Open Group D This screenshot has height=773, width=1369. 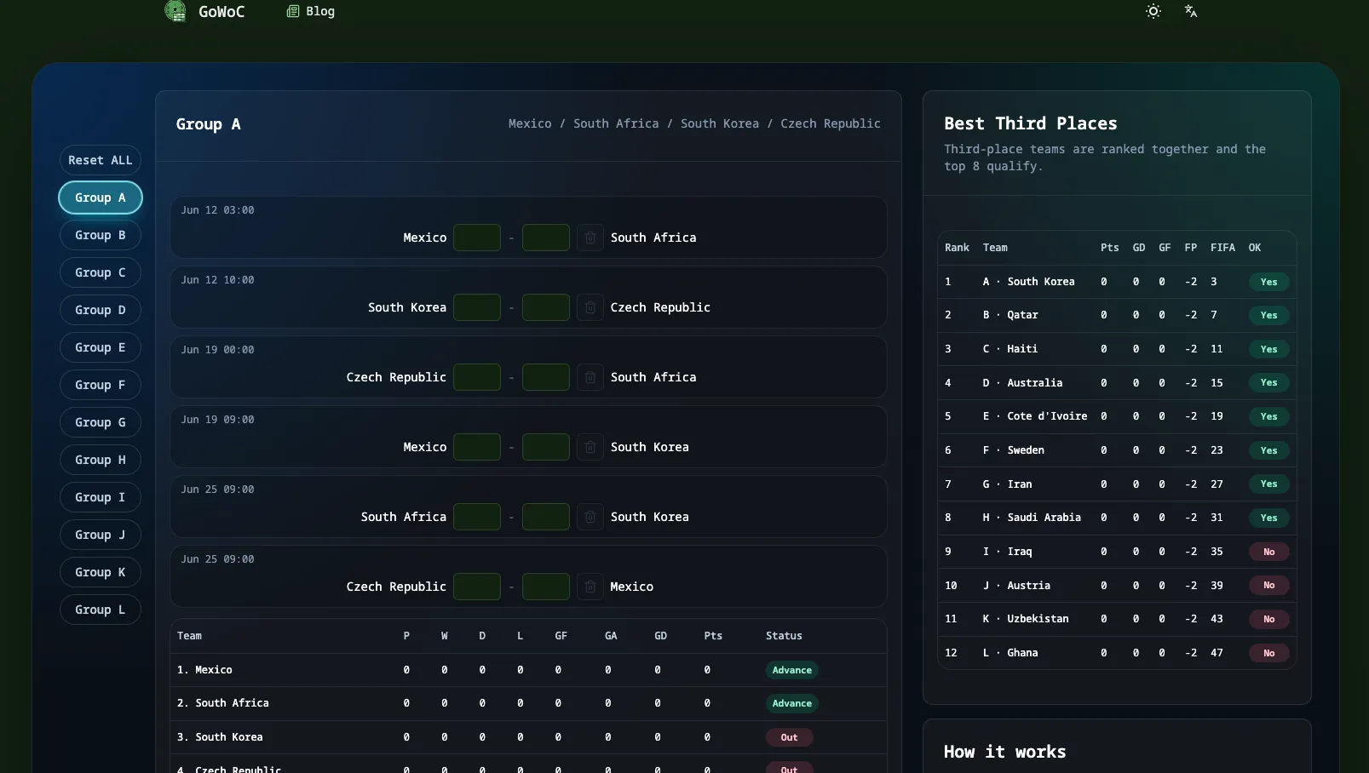click(x=101, y=310)
